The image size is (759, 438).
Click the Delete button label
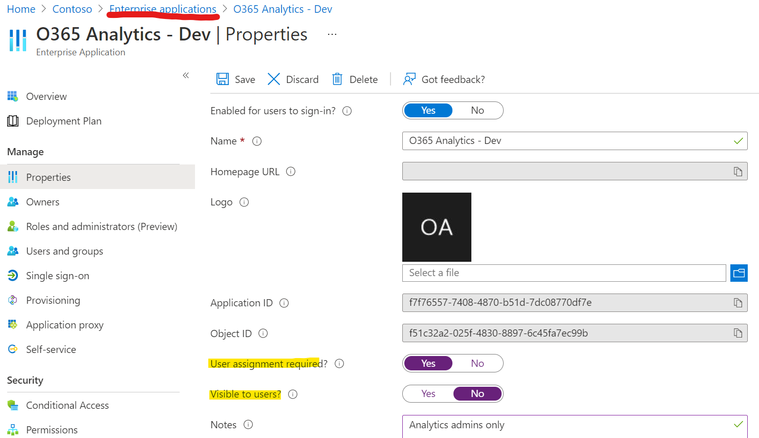(364, 79)
